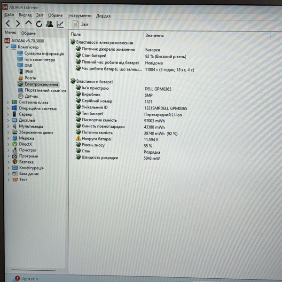
Task: Expand the Програми node
Action: (x=8, y=156)
